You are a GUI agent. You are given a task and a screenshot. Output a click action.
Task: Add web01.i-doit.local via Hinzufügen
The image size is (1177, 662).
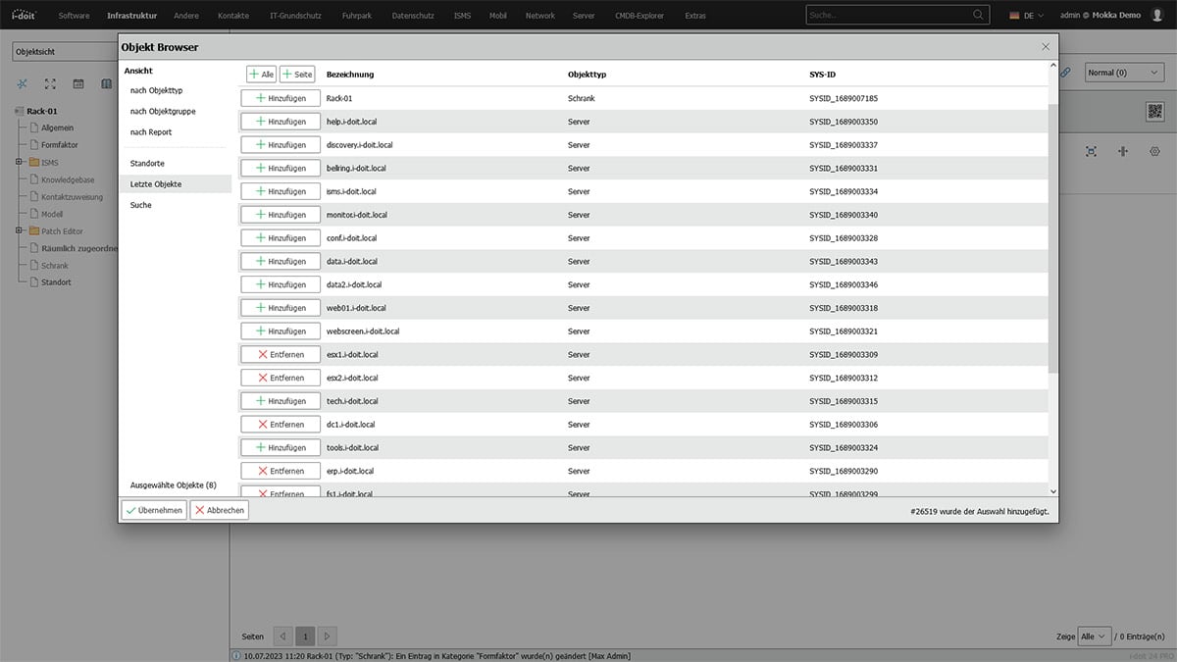(281, 308)
